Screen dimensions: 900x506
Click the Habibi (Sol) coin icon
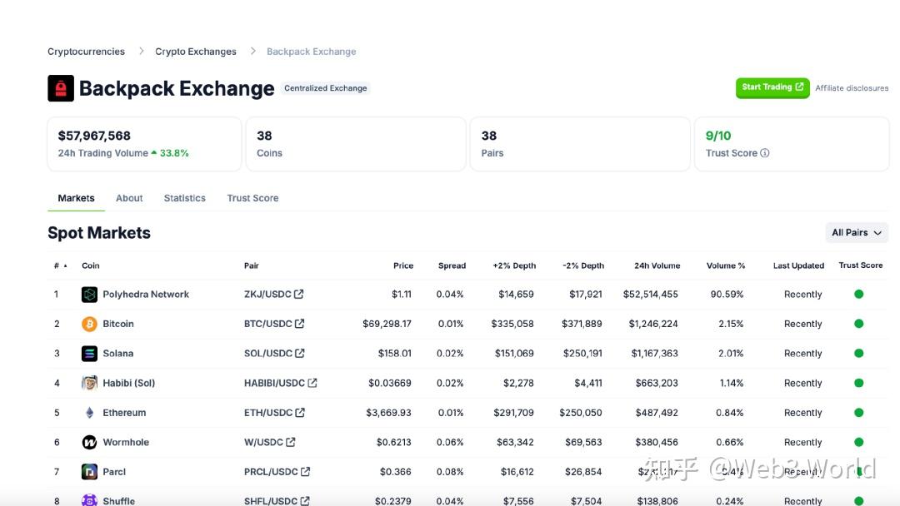point(89,383)
